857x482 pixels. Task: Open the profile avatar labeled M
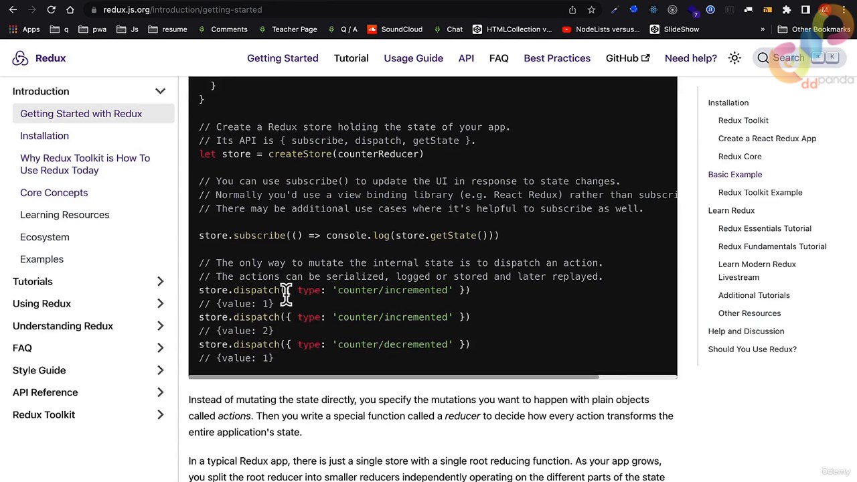point(825,10)
